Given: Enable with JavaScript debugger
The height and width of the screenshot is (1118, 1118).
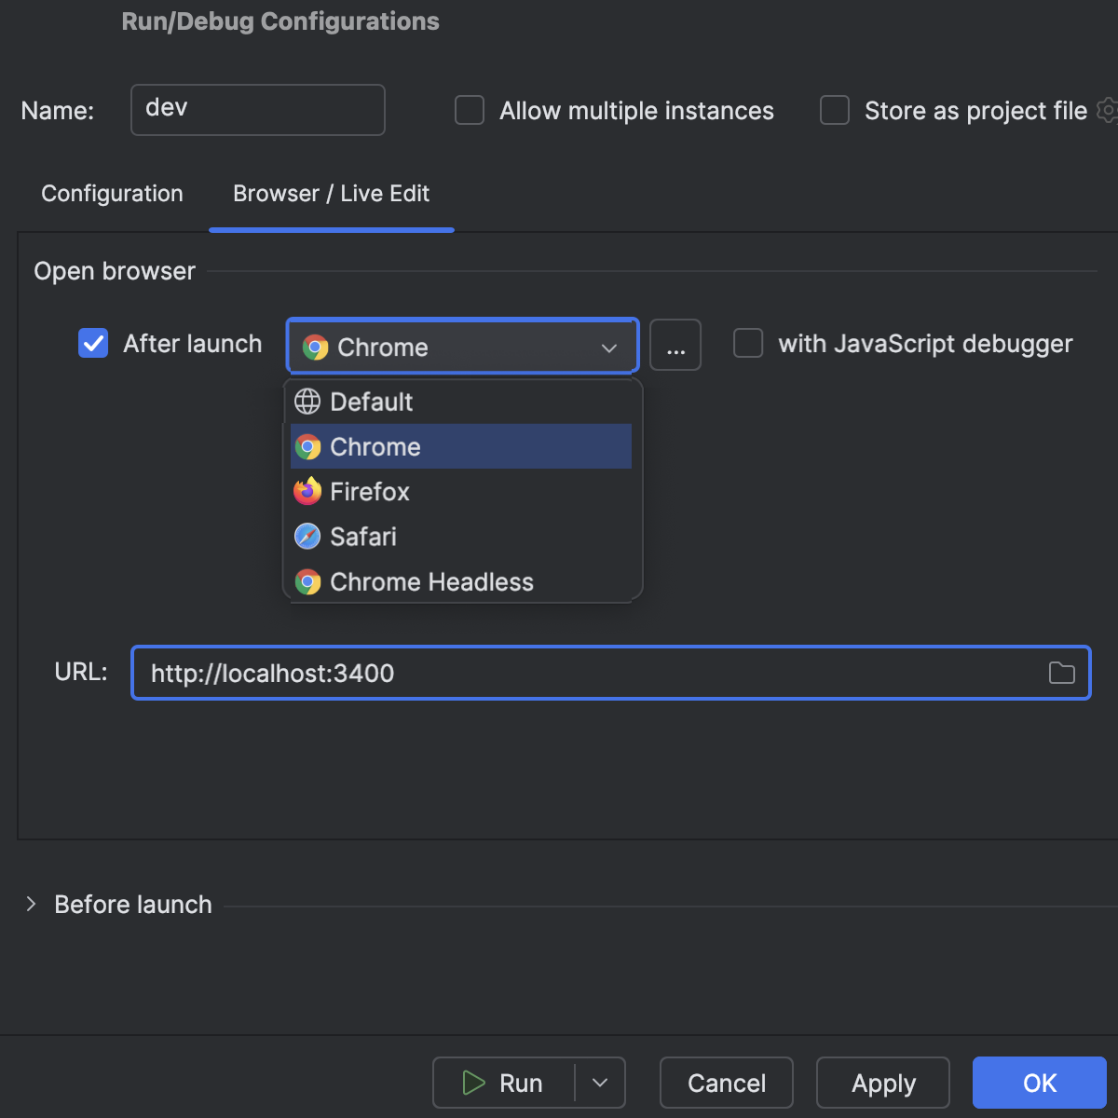Looking at the screenshot, I should click(748, 343).
